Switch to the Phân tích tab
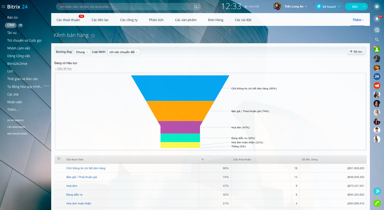The image size is (384, 210). [x=156, y=19]
